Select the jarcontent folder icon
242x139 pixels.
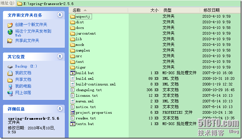pos(73,33)
